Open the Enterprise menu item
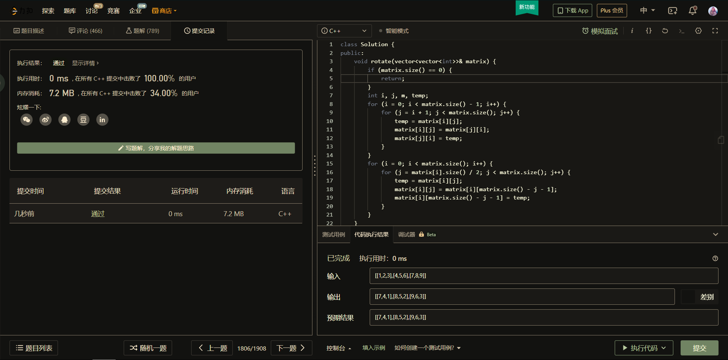The height and width of the screenshot is (360, 728). [135, 11]
